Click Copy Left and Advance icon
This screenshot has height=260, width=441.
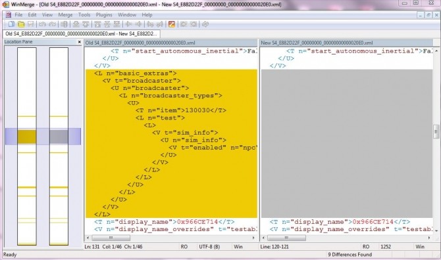[160, 24]
